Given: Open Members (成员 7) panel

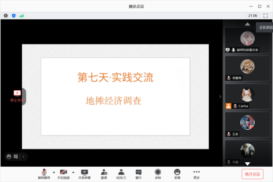Looking at the screenshot, I should (121, 174).
